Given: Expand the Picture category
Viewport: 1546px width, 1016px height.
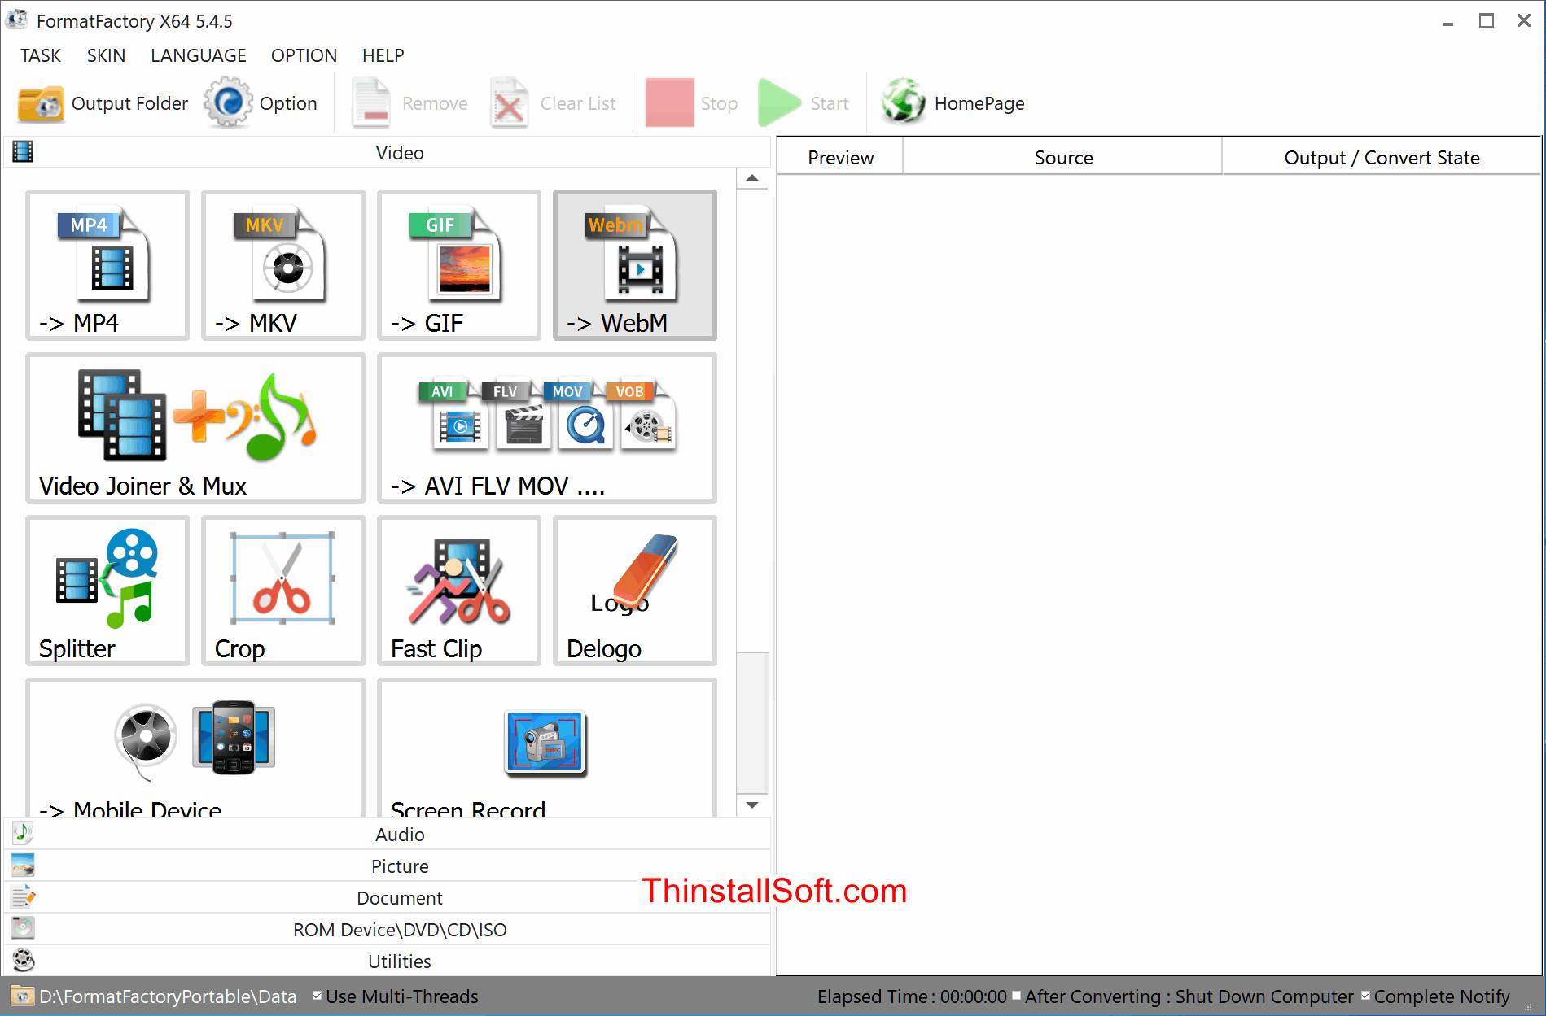Looking at the screenshot, I should coord(388,866).
